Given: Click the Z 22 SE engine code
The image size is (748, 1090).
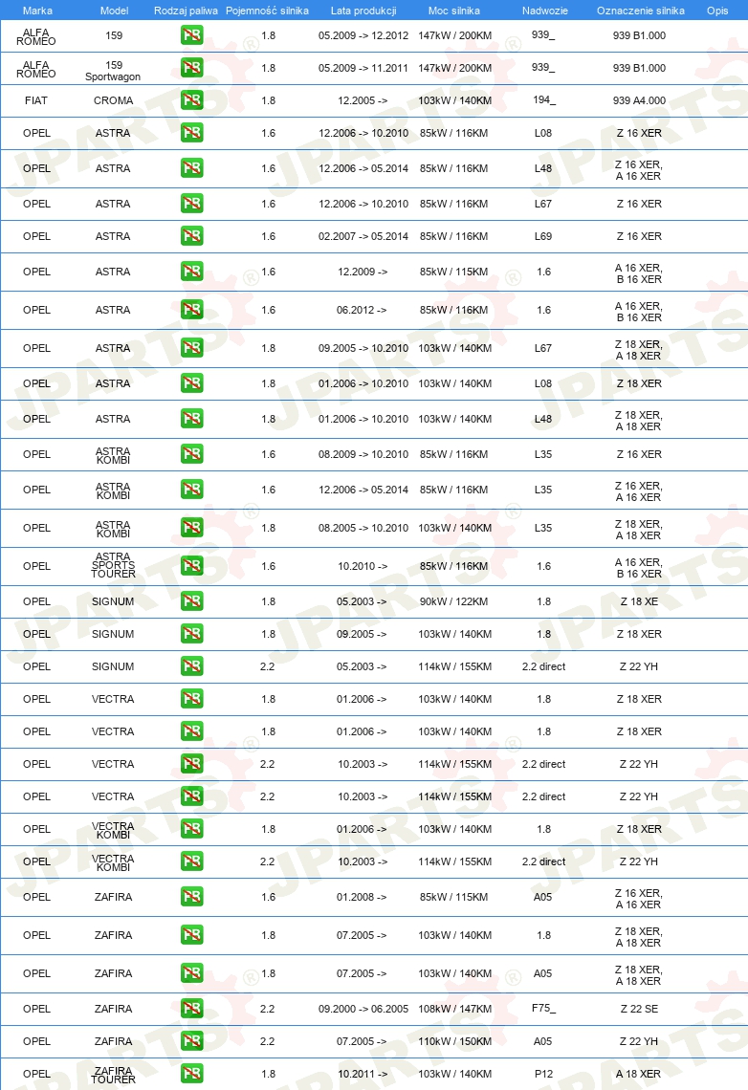Looking at the screenshot, I should [640, 1009].
